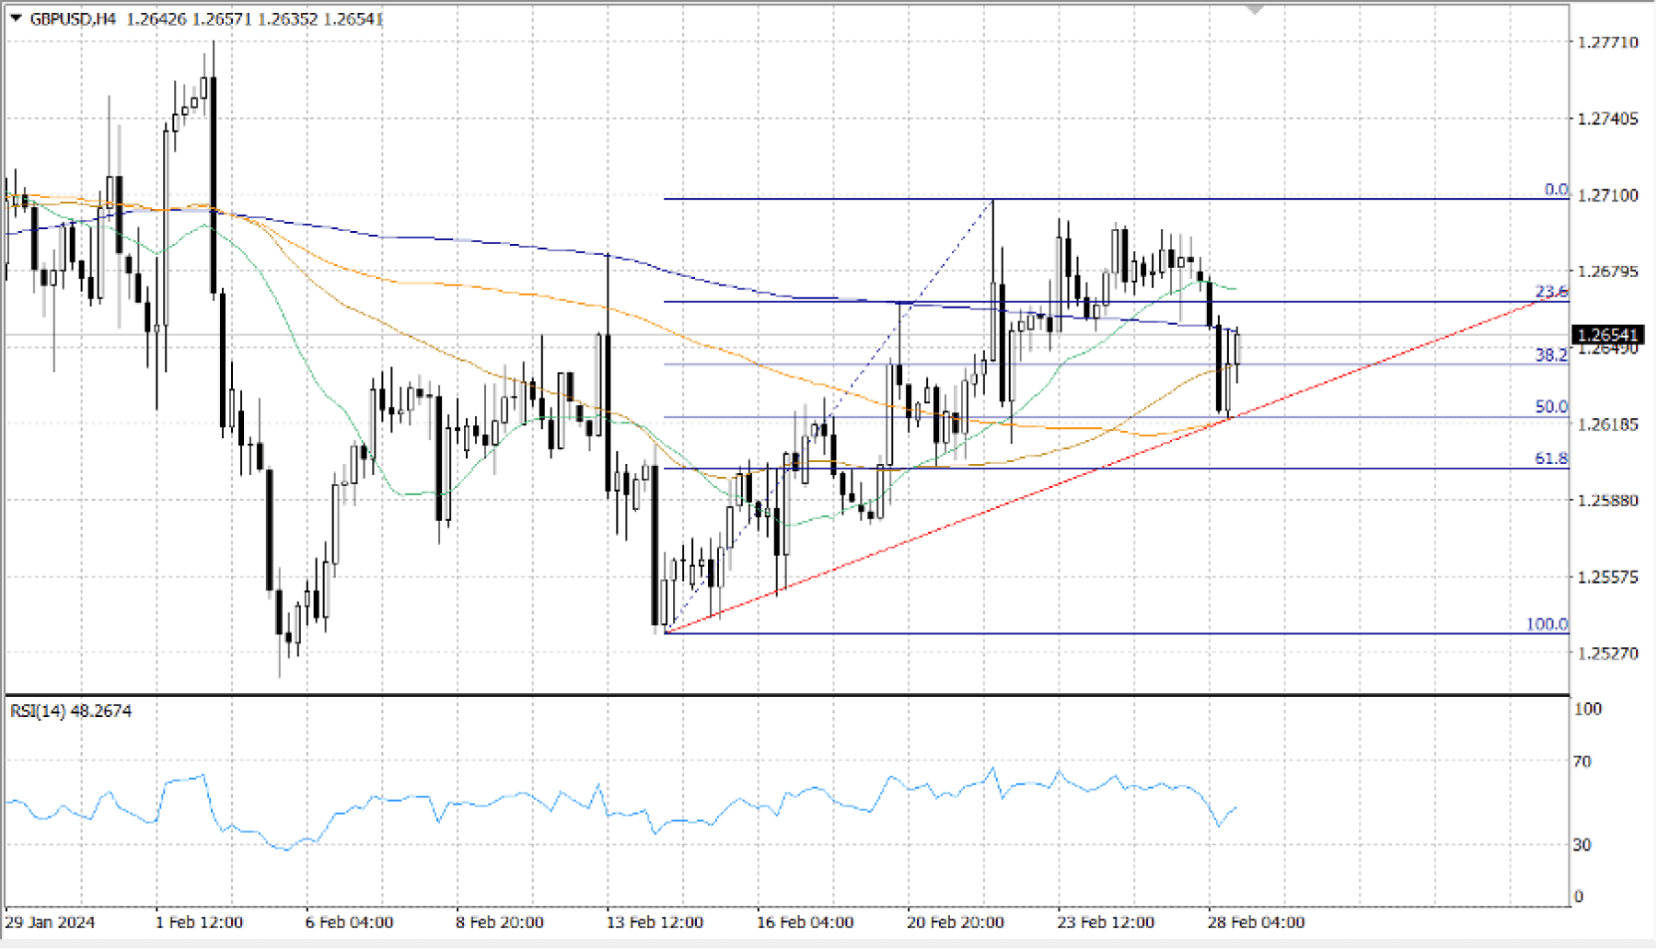Viewport: 1658px width, 950px height.
Task: Click the RSI 100 scale label
Action: point(1588,709)
